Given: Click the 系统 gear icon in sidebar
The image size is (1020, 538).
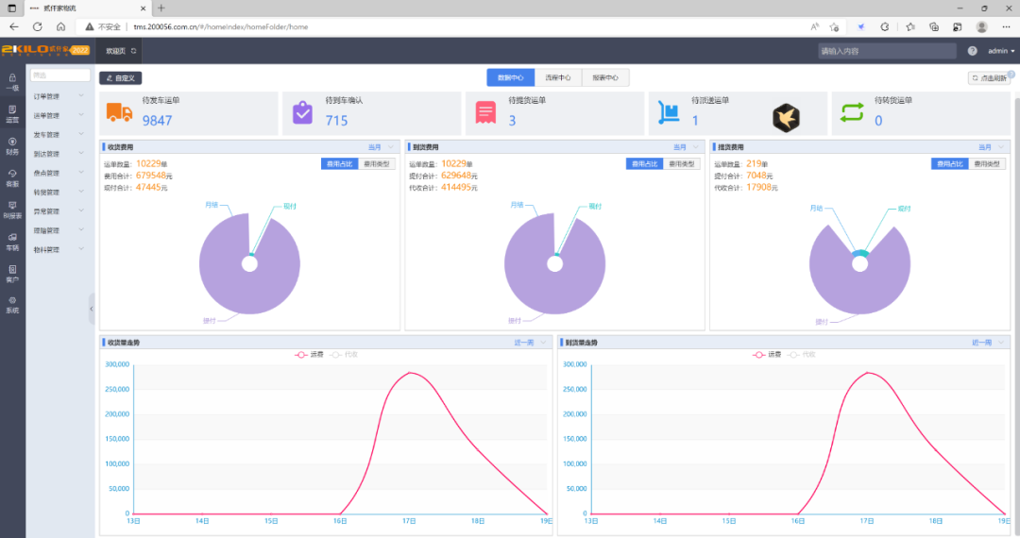Looking at the screenshot, I should 12,305.
